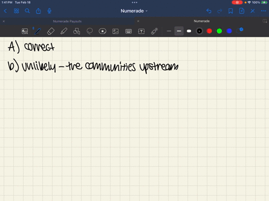Choose the thick stroke width
The image size is (269, 201).
189,31
